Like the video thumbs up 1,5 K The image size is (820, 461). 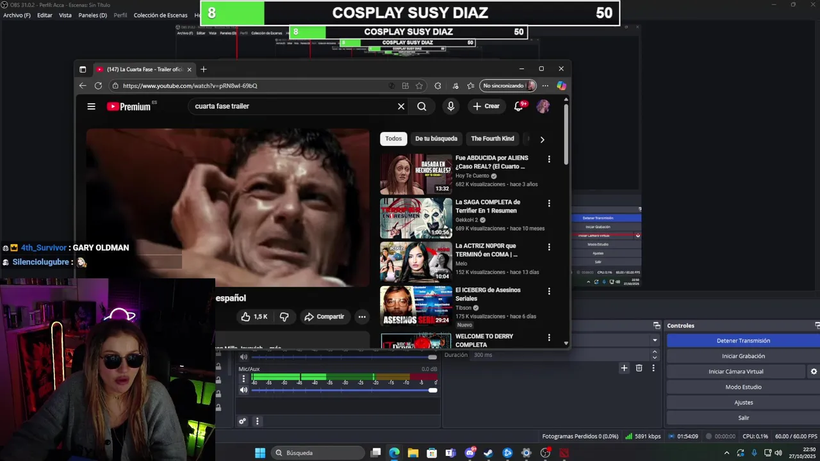click(254, 317)
